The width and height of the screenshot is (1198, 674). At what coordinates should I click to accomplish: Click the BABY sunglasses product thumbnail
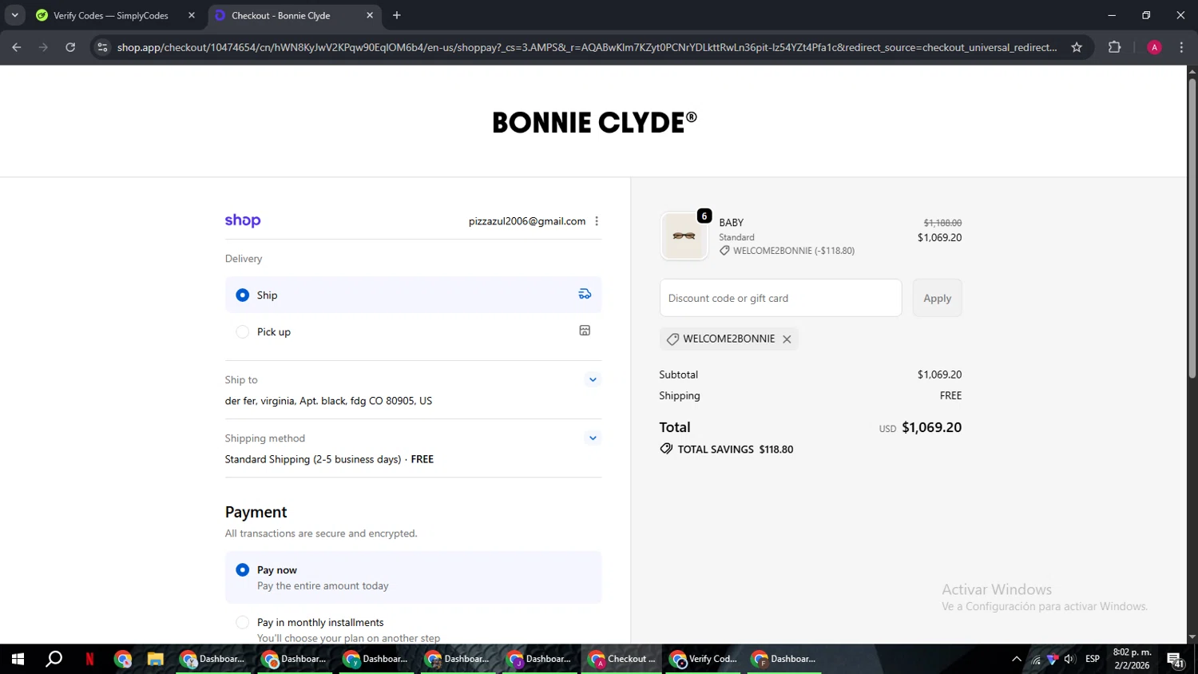pyautogui.click(x=684, y=236)
